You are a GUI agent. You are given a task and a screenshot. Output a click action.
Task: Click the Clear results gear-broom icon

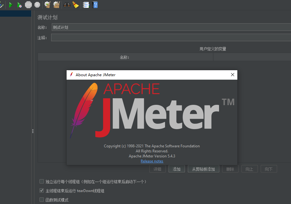[47, 5]
